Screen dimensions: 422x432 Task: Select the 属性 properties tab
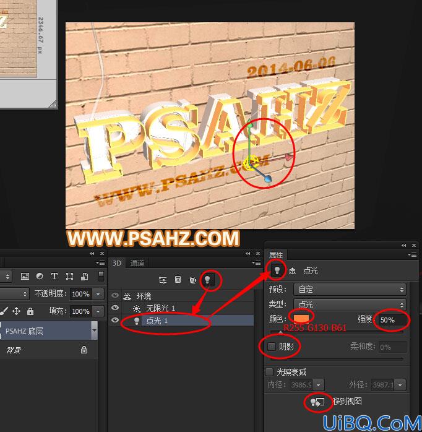tap(276, 255)
